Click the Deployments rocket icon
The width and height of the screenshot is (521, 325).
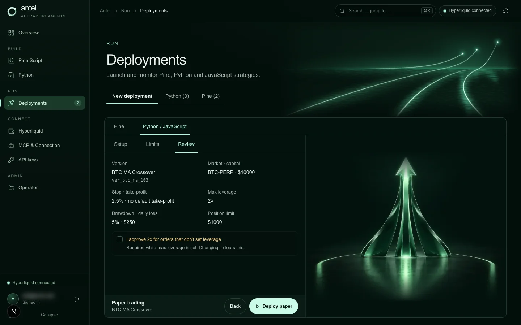[x=11, y=103]
